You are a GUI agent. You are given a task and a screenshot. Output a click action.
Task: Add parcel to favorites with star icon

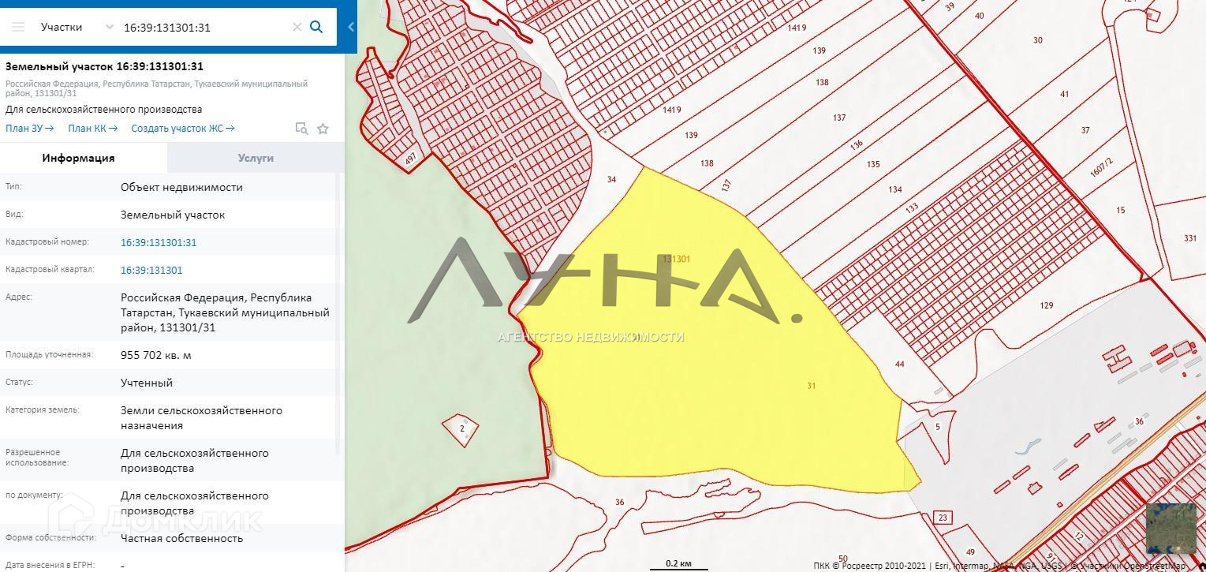tap(323, 129)
